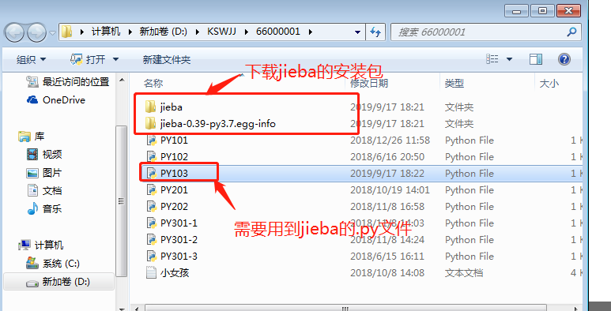The image size is (611, 311).
Task: Select jieba-0.39-py3.7.egg-info folder icon
Action: 150,123
